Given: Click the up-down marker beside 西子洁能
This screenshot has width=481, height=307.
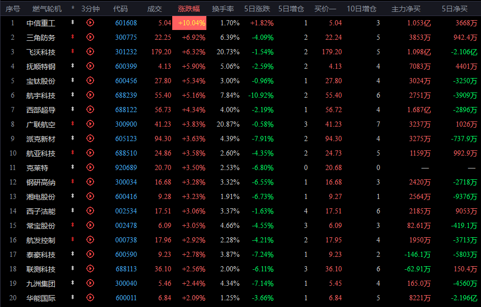Looking at the screenshot, I should coord(73,211).
